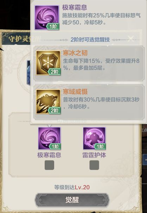This screenshot has height=213, width=147.
Task: Click the 觉醒 awaken button
Action: pos(72,200)
